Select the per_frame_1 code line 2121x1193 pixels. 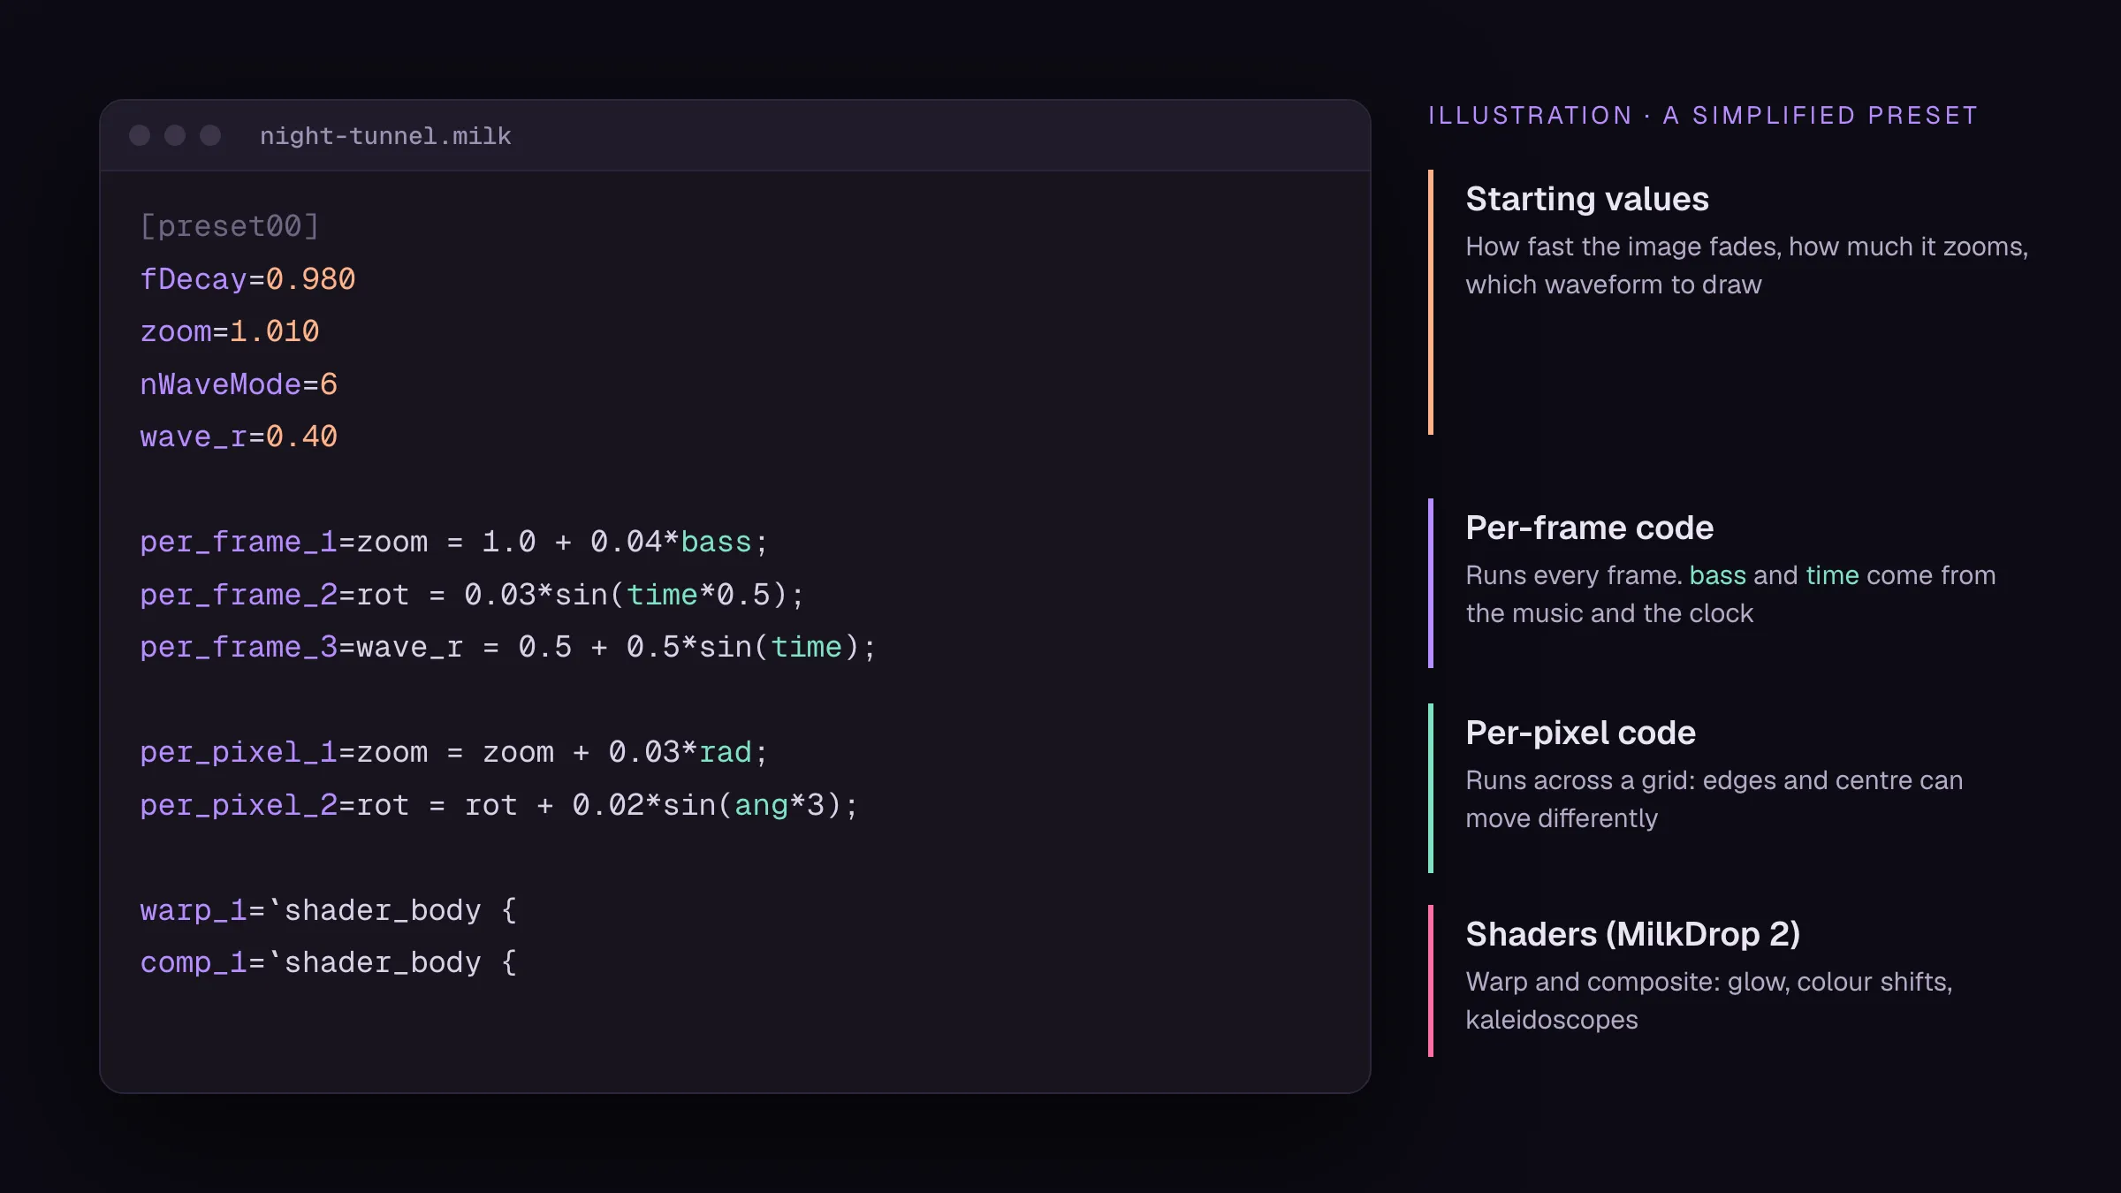pyautogui.click(x=454, y=542)
